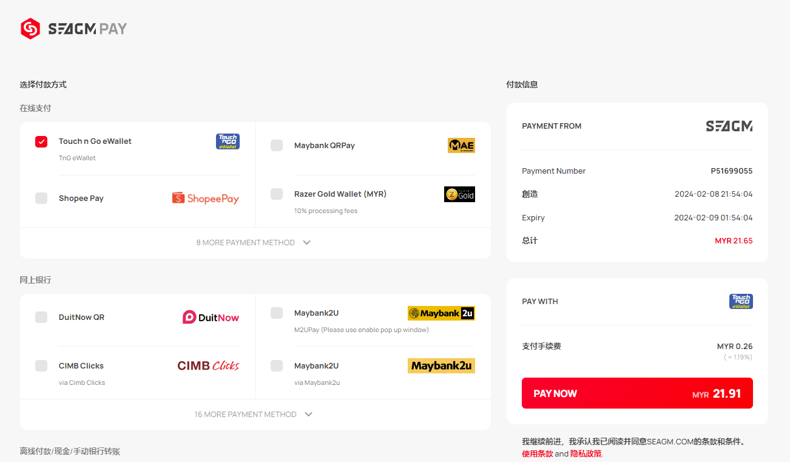Click the CIMB Clicks label
Screen dimensions: 790x462
point(81,365)
